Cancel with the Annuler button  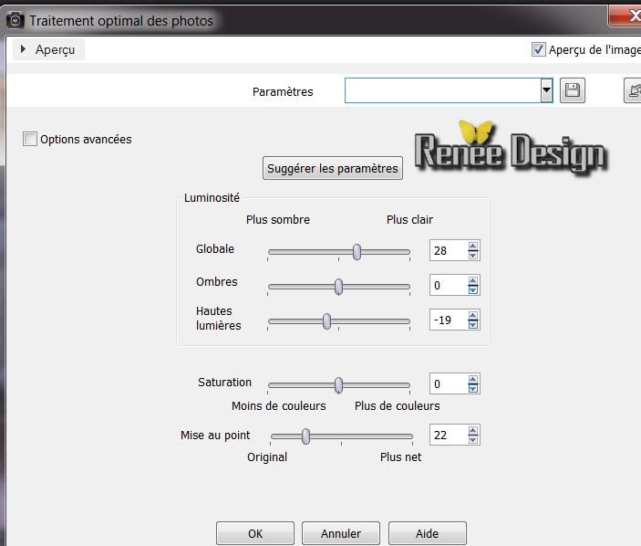[x=341, y=533]
